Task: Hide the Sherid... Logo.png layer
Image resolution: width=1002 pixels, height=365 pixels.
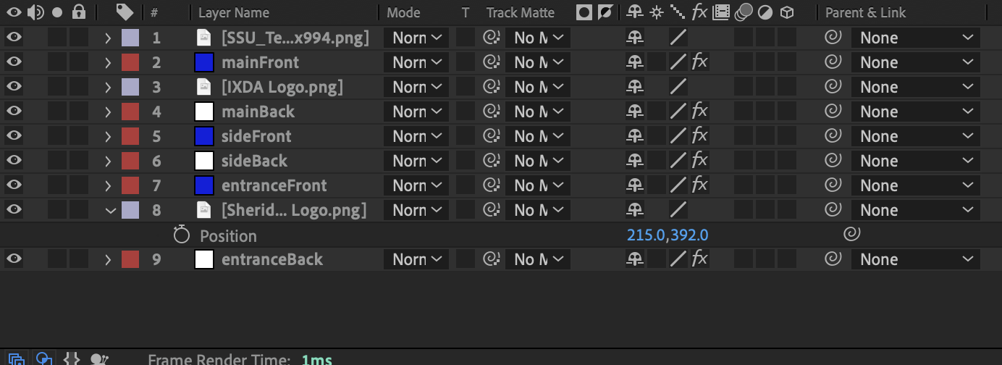Action: 14,210
